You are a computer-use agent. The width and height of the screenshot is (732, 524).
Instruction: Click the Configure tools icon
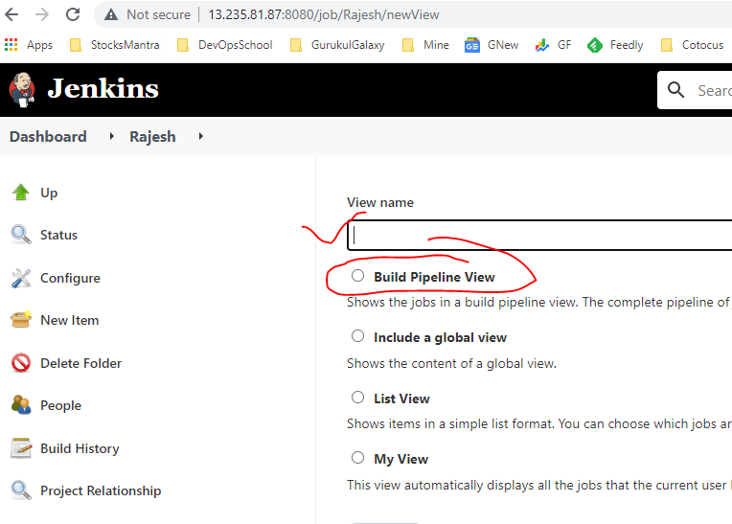click(x=21, y=278)
